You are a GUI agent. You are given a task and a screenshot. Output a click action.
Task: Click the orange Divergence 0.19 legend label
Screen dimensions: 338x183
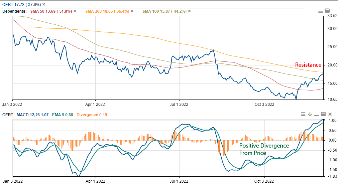[93, 115]
